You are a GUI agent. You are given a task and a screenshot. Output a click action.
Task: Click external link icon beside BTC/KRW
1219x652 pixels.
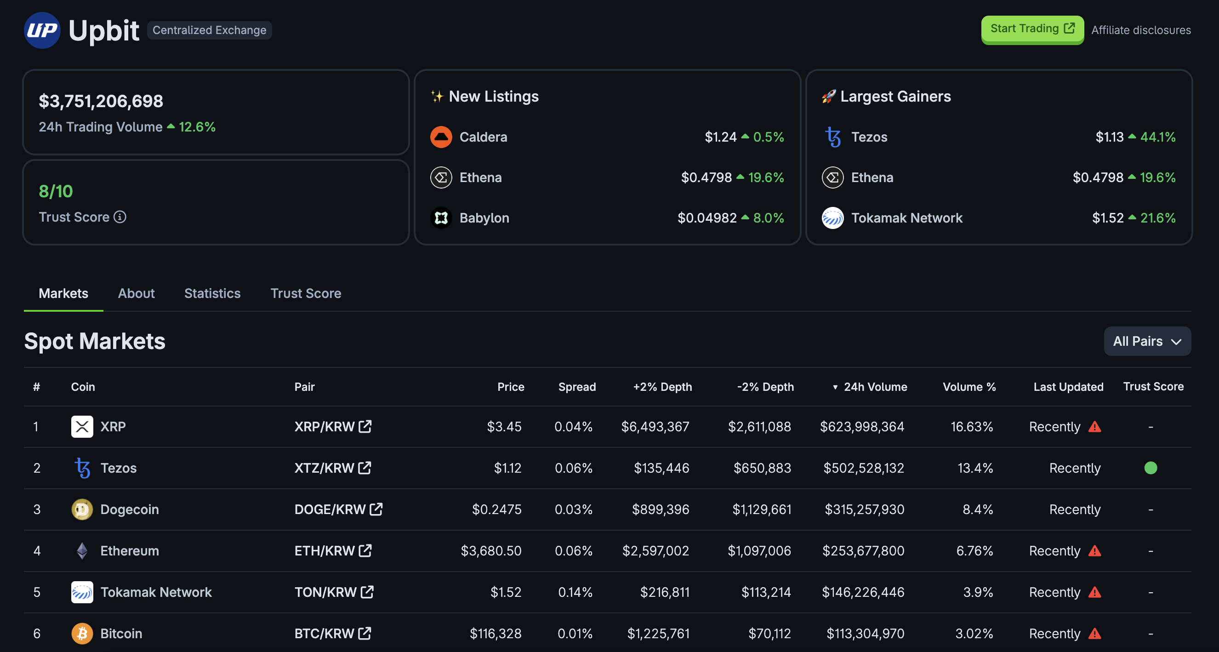point(365,633)
